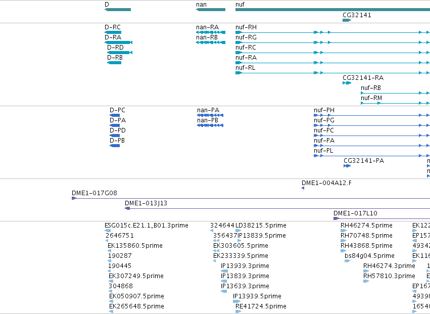Viewport: 430px width, 314px height.
Task: Click the nuf-RC transcript label
Action: 246,48
